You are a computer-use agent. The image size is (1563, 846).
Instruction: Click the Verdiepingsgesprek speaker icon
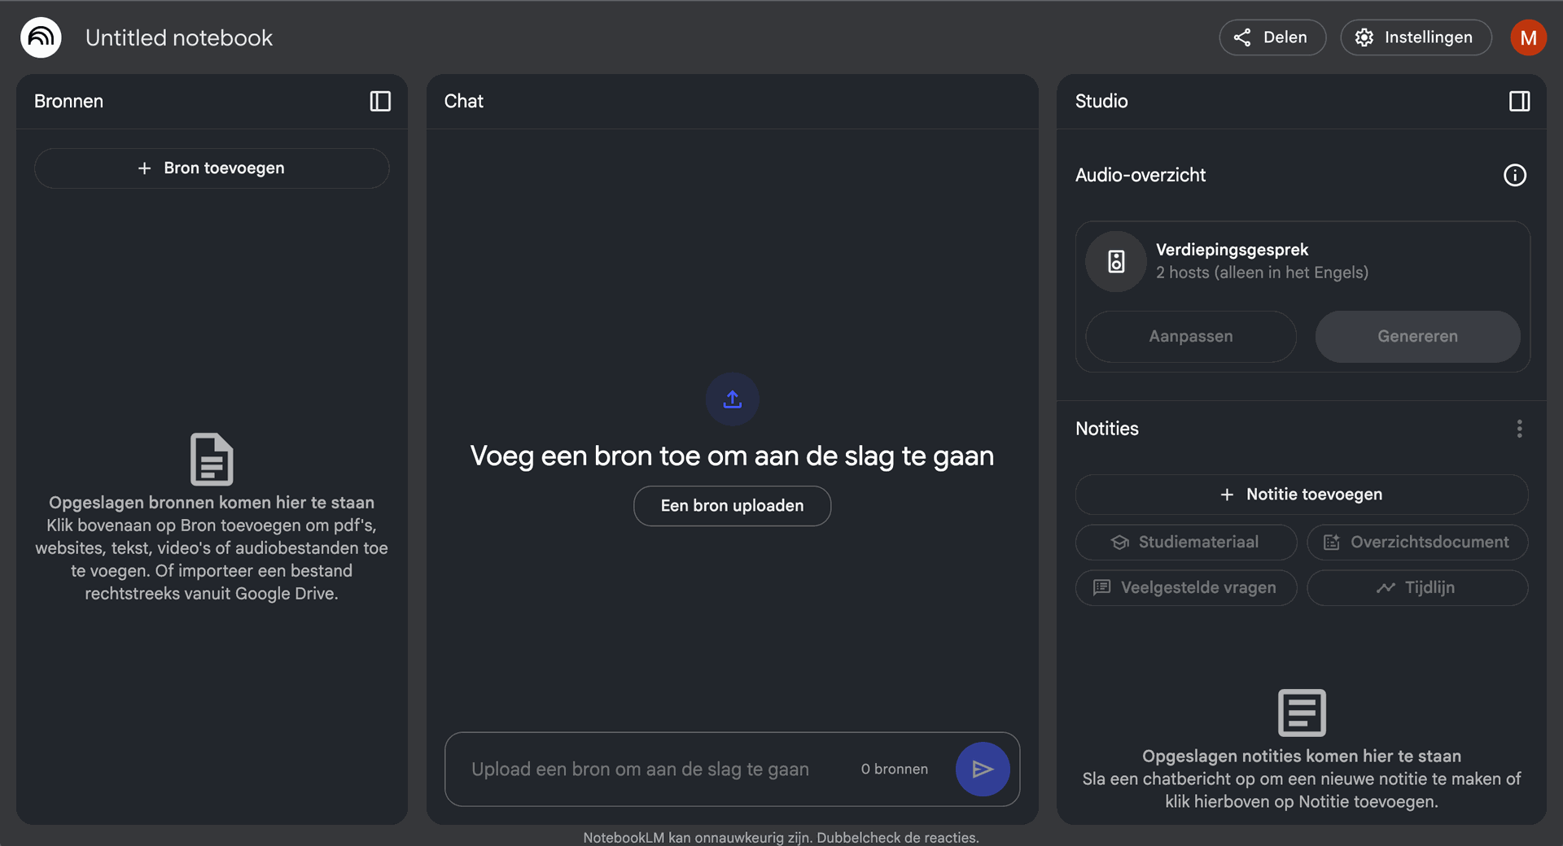1116,261
